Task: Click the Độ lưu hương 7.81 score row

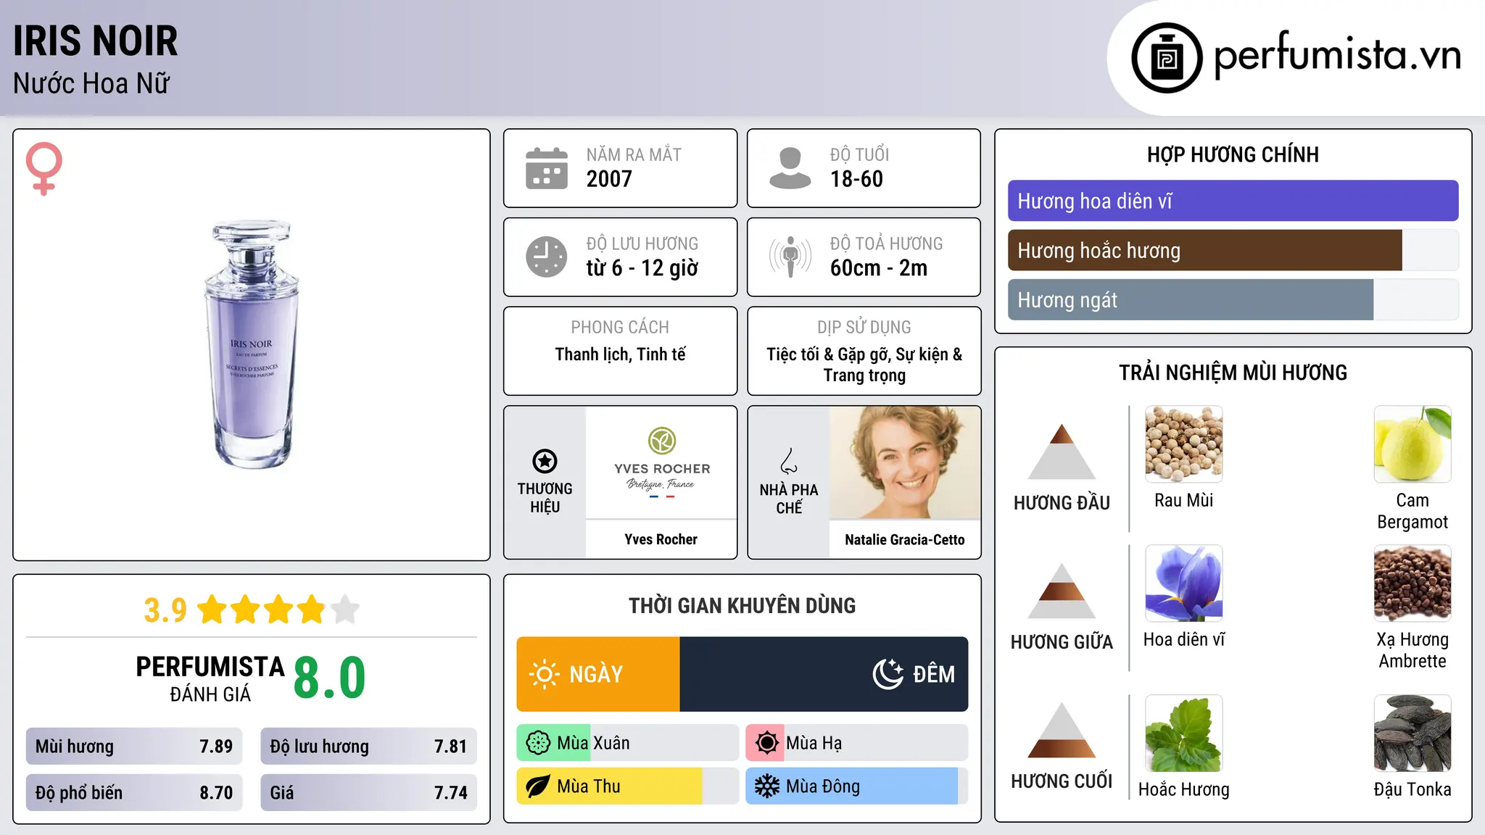Action: (x=368, y=747)
